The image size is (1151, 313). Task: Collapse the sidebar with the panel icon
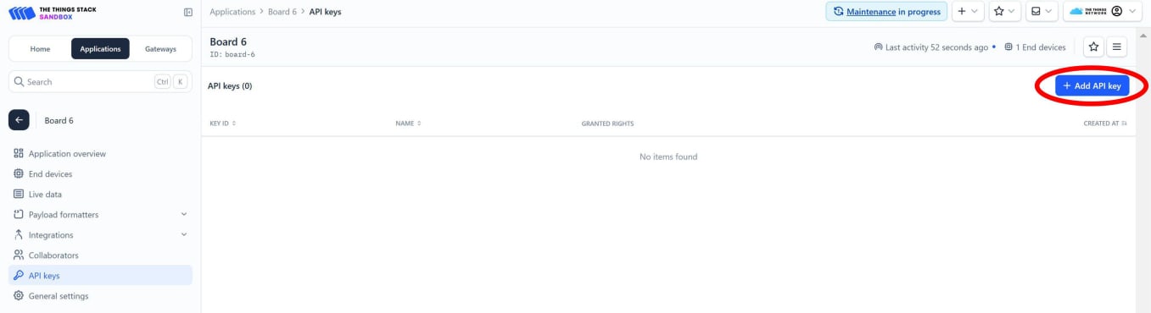(x=188, y=12)
